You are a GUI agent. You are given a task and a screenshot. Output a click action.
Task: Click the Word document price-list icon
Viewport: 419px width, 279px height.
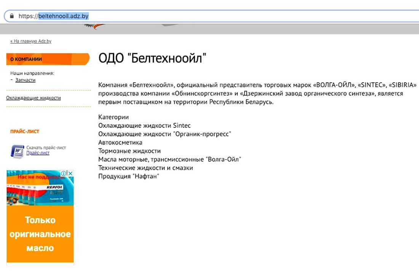point(18,151)
